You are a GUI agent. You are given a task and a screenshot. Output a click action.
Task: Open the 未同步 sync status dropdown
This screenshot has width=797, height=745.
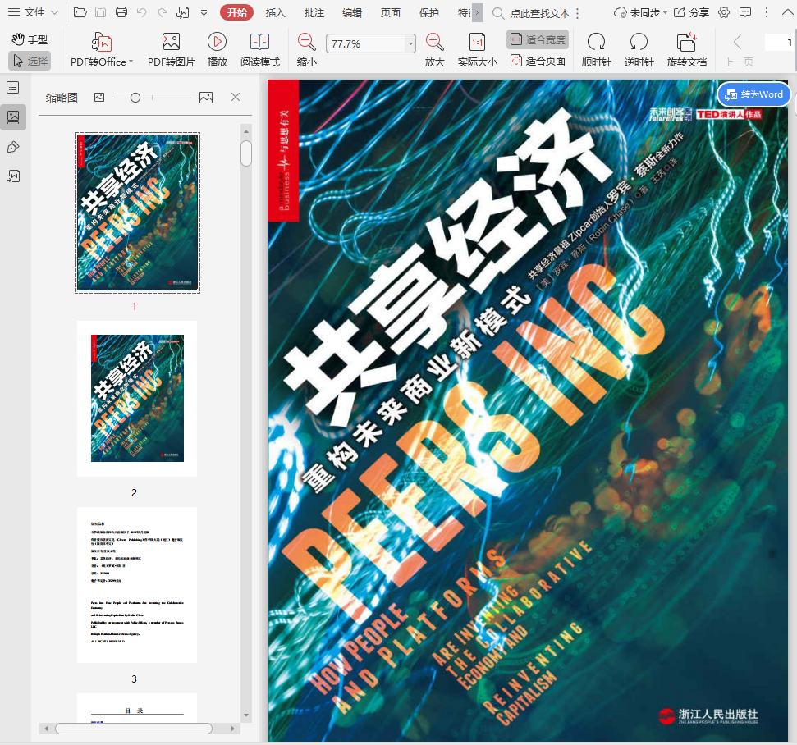tap(640, 12)
